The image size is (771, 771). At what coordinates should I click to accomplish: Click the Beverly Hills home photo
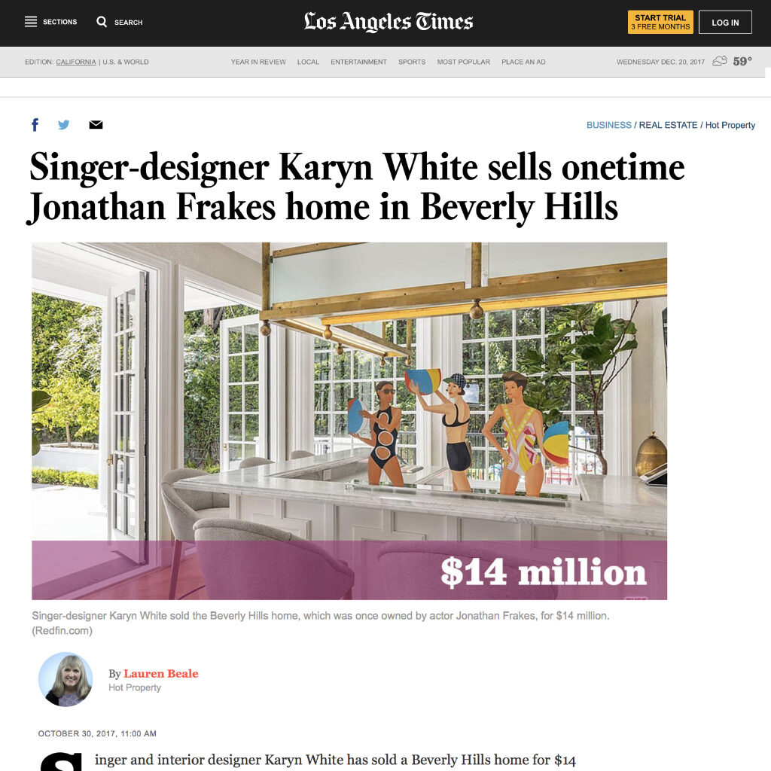[349, 421]
